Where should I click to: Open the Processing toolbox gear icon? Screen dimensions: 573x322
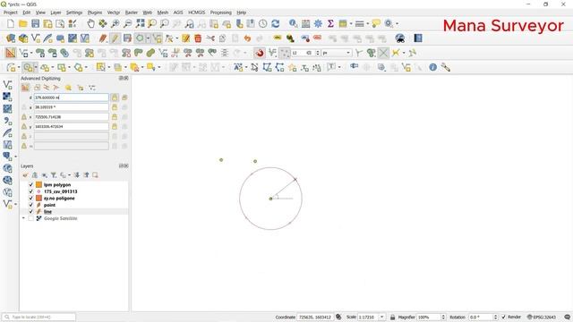319,24
